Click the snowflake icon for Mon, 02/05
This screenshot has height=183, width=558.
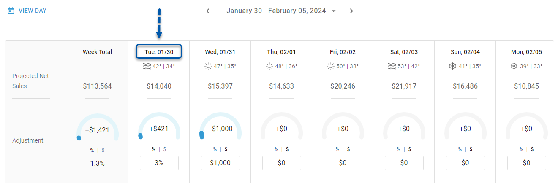pyautogui.click(x=514, y=66)
